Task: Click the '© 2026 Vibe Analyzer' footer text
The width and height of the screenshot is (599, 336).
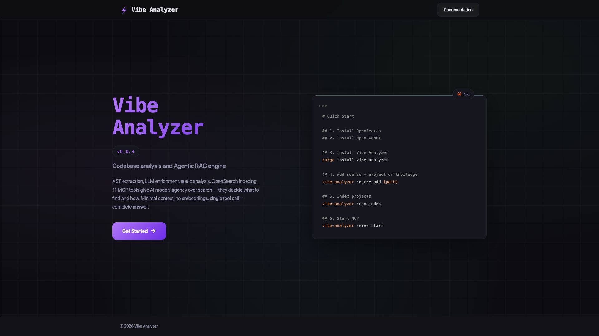Action: [x=139, y=326]
